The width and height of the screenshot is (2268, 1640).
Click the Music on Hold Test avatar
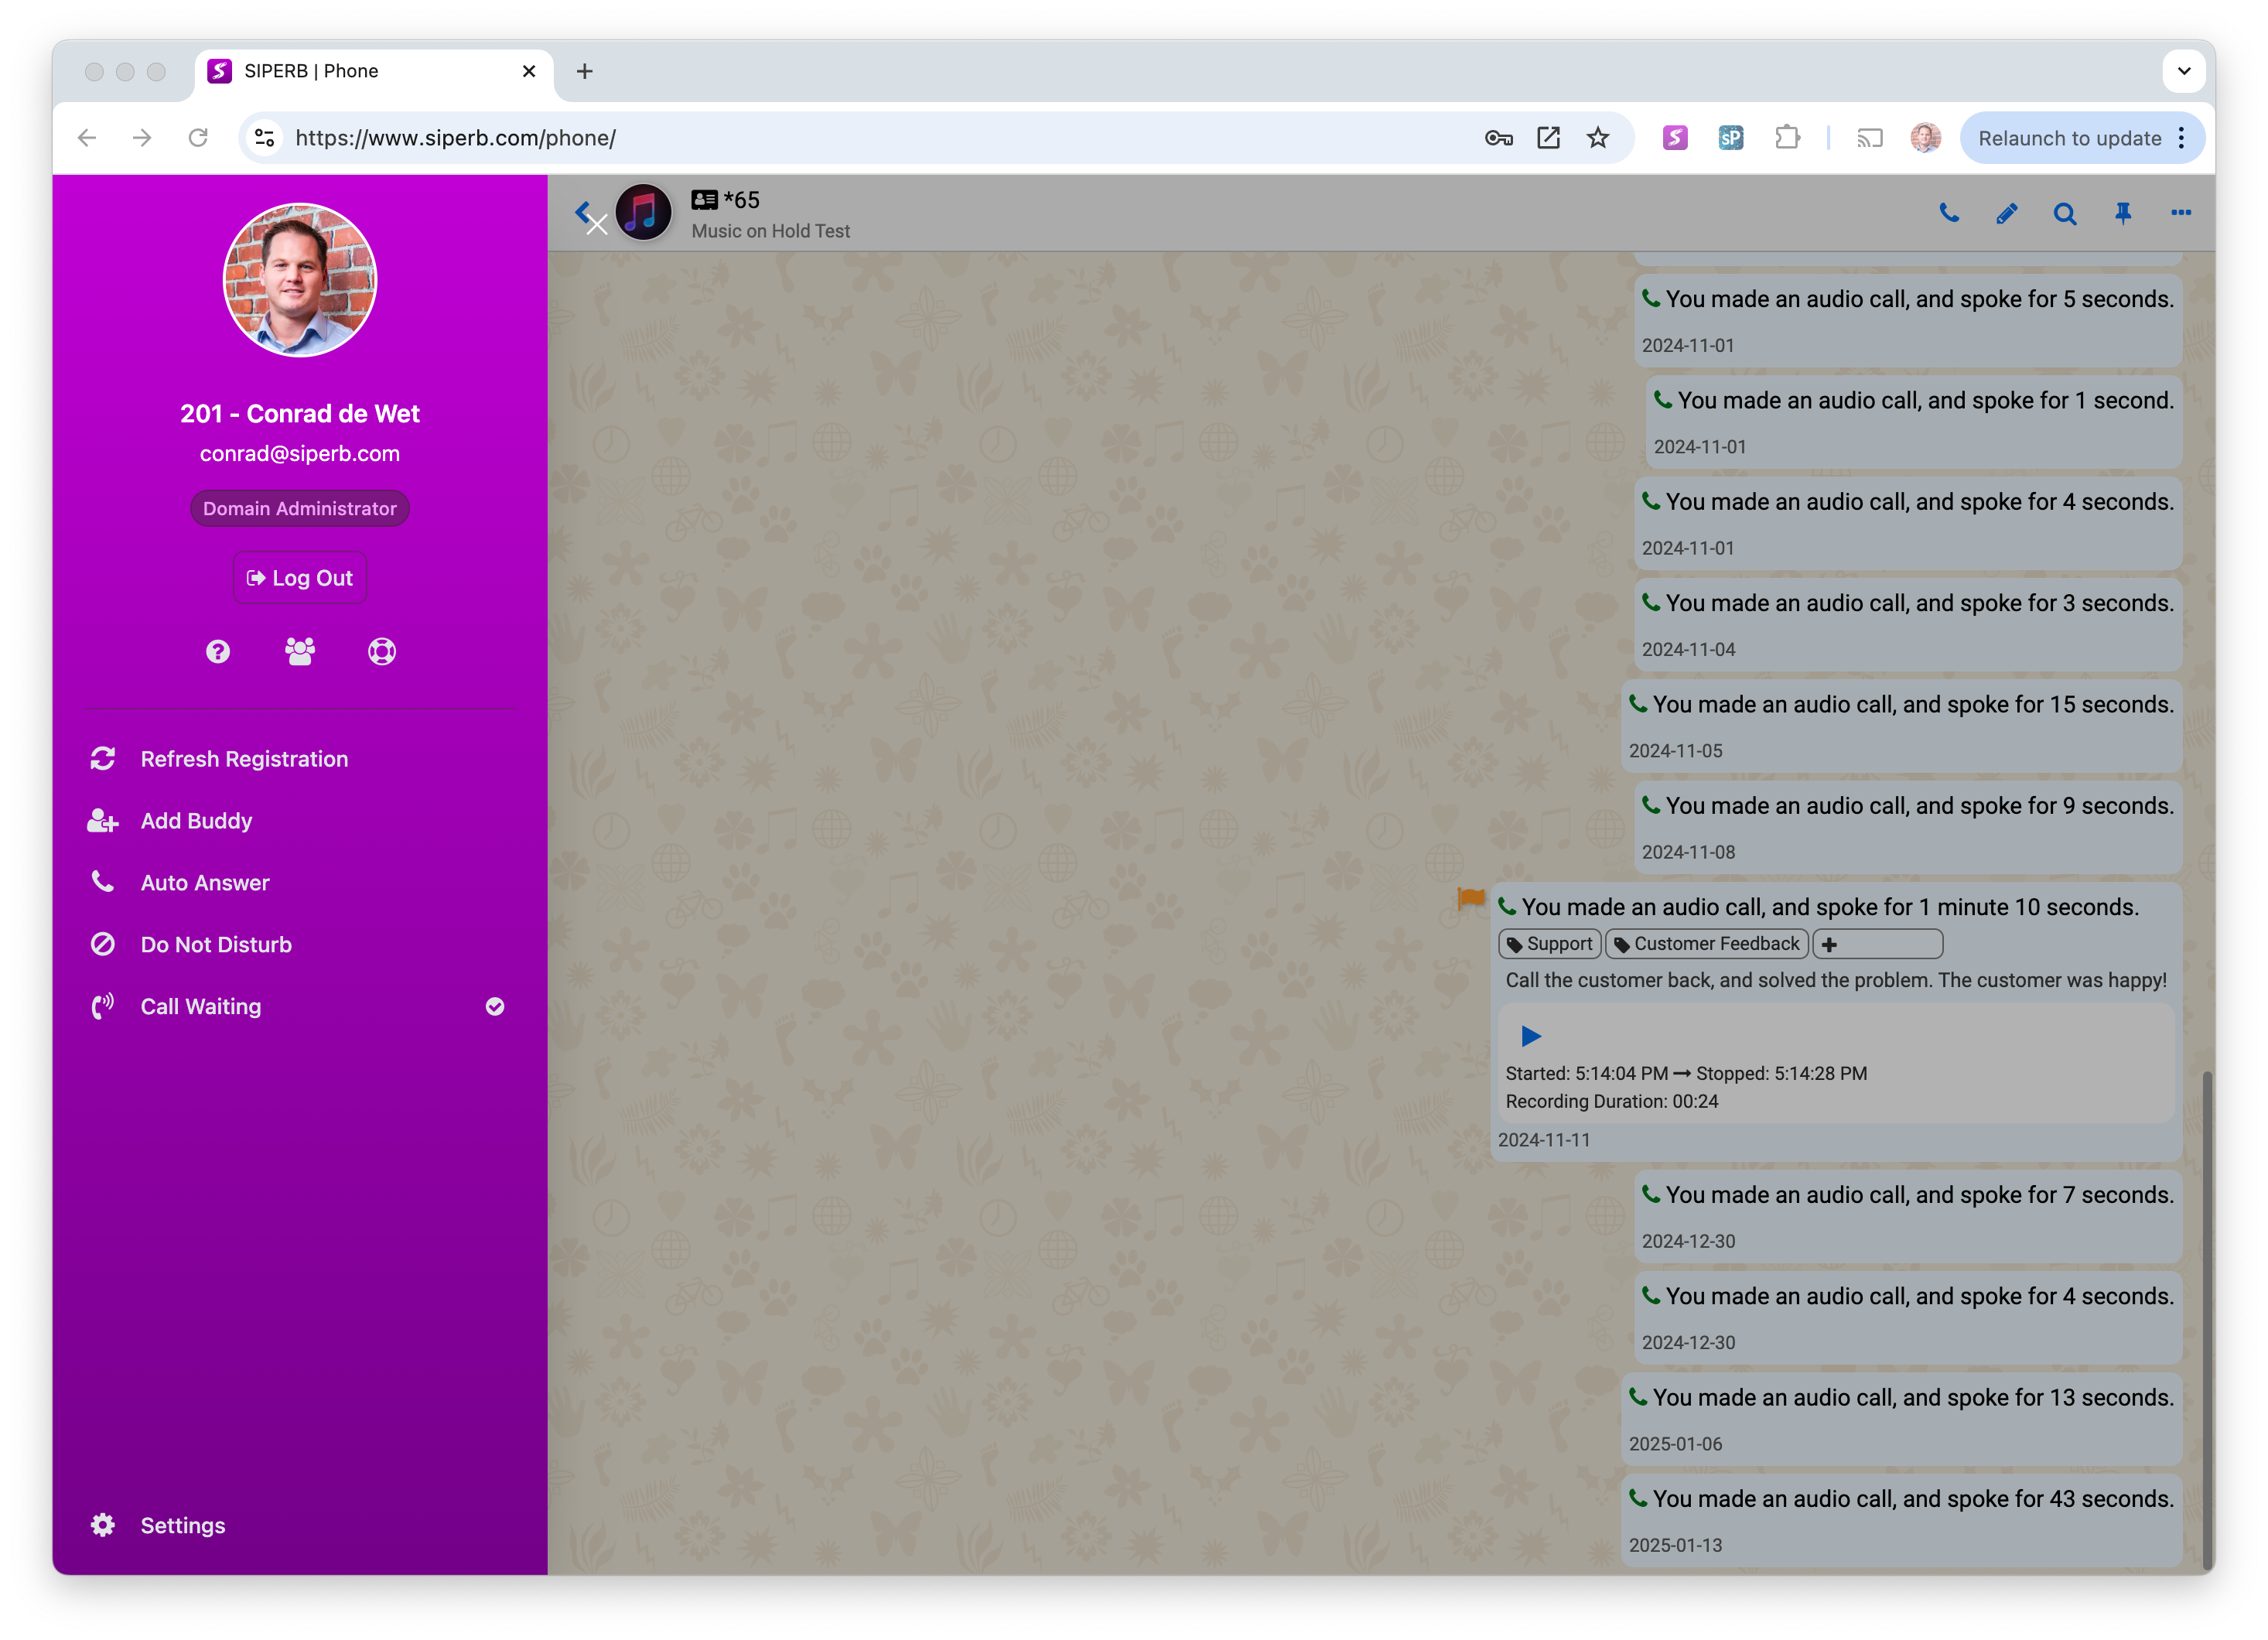pyautogui.click(x=643, y=212)
